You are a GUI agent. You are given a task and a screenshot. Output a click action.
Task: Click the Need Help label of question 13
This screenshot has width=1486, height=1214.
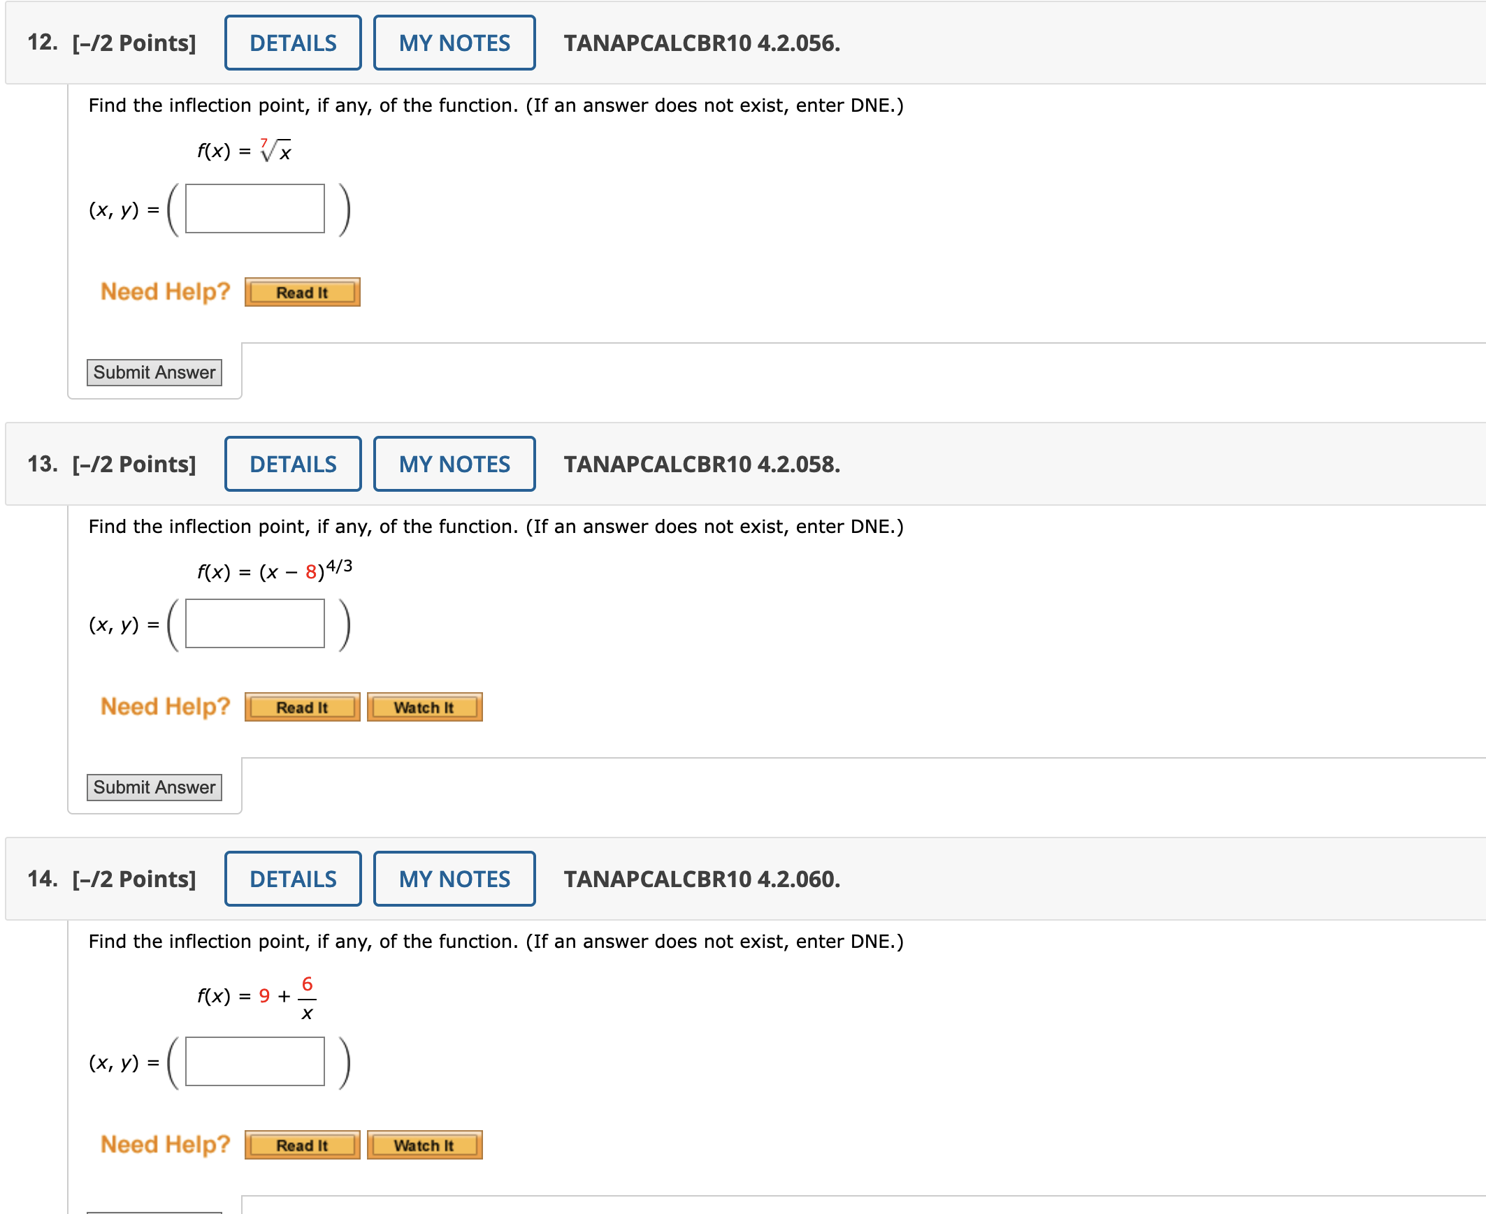coord(165,706)
